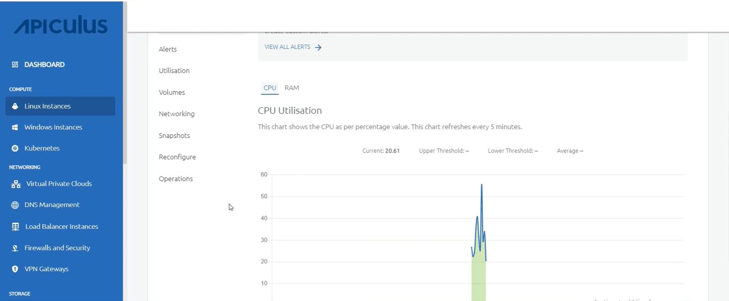Click the Current: 20.61 value
729x301 pixels.
(381, 151)
